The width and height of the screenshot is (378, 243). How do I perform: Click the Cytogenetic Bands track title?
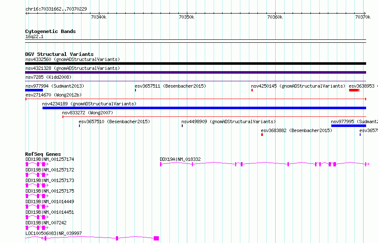click(51, 31)
